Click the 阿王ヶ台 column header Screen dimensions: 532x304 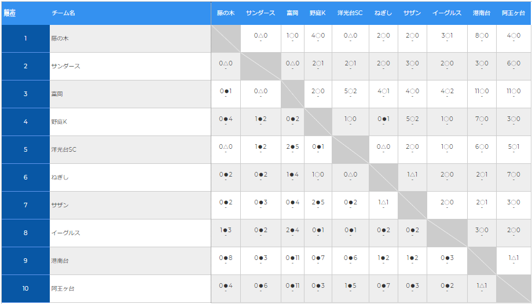[x=513, y=12]
